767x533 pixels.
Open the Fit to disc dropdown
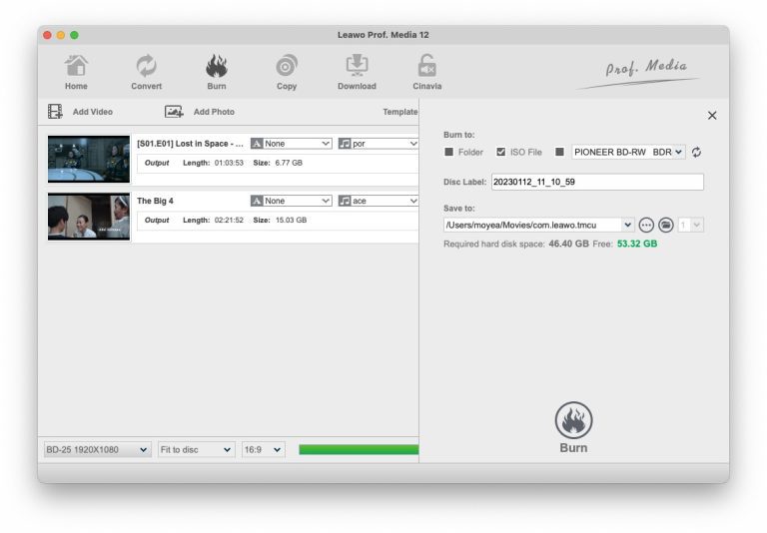coord(196,449)
